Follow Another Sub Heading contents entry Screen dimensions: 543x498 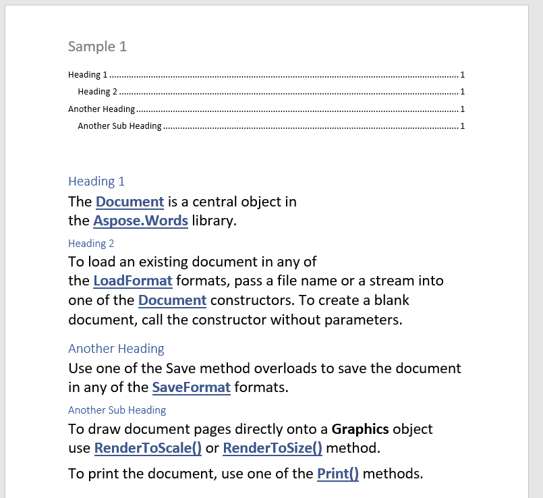click(x=119, y=126)
